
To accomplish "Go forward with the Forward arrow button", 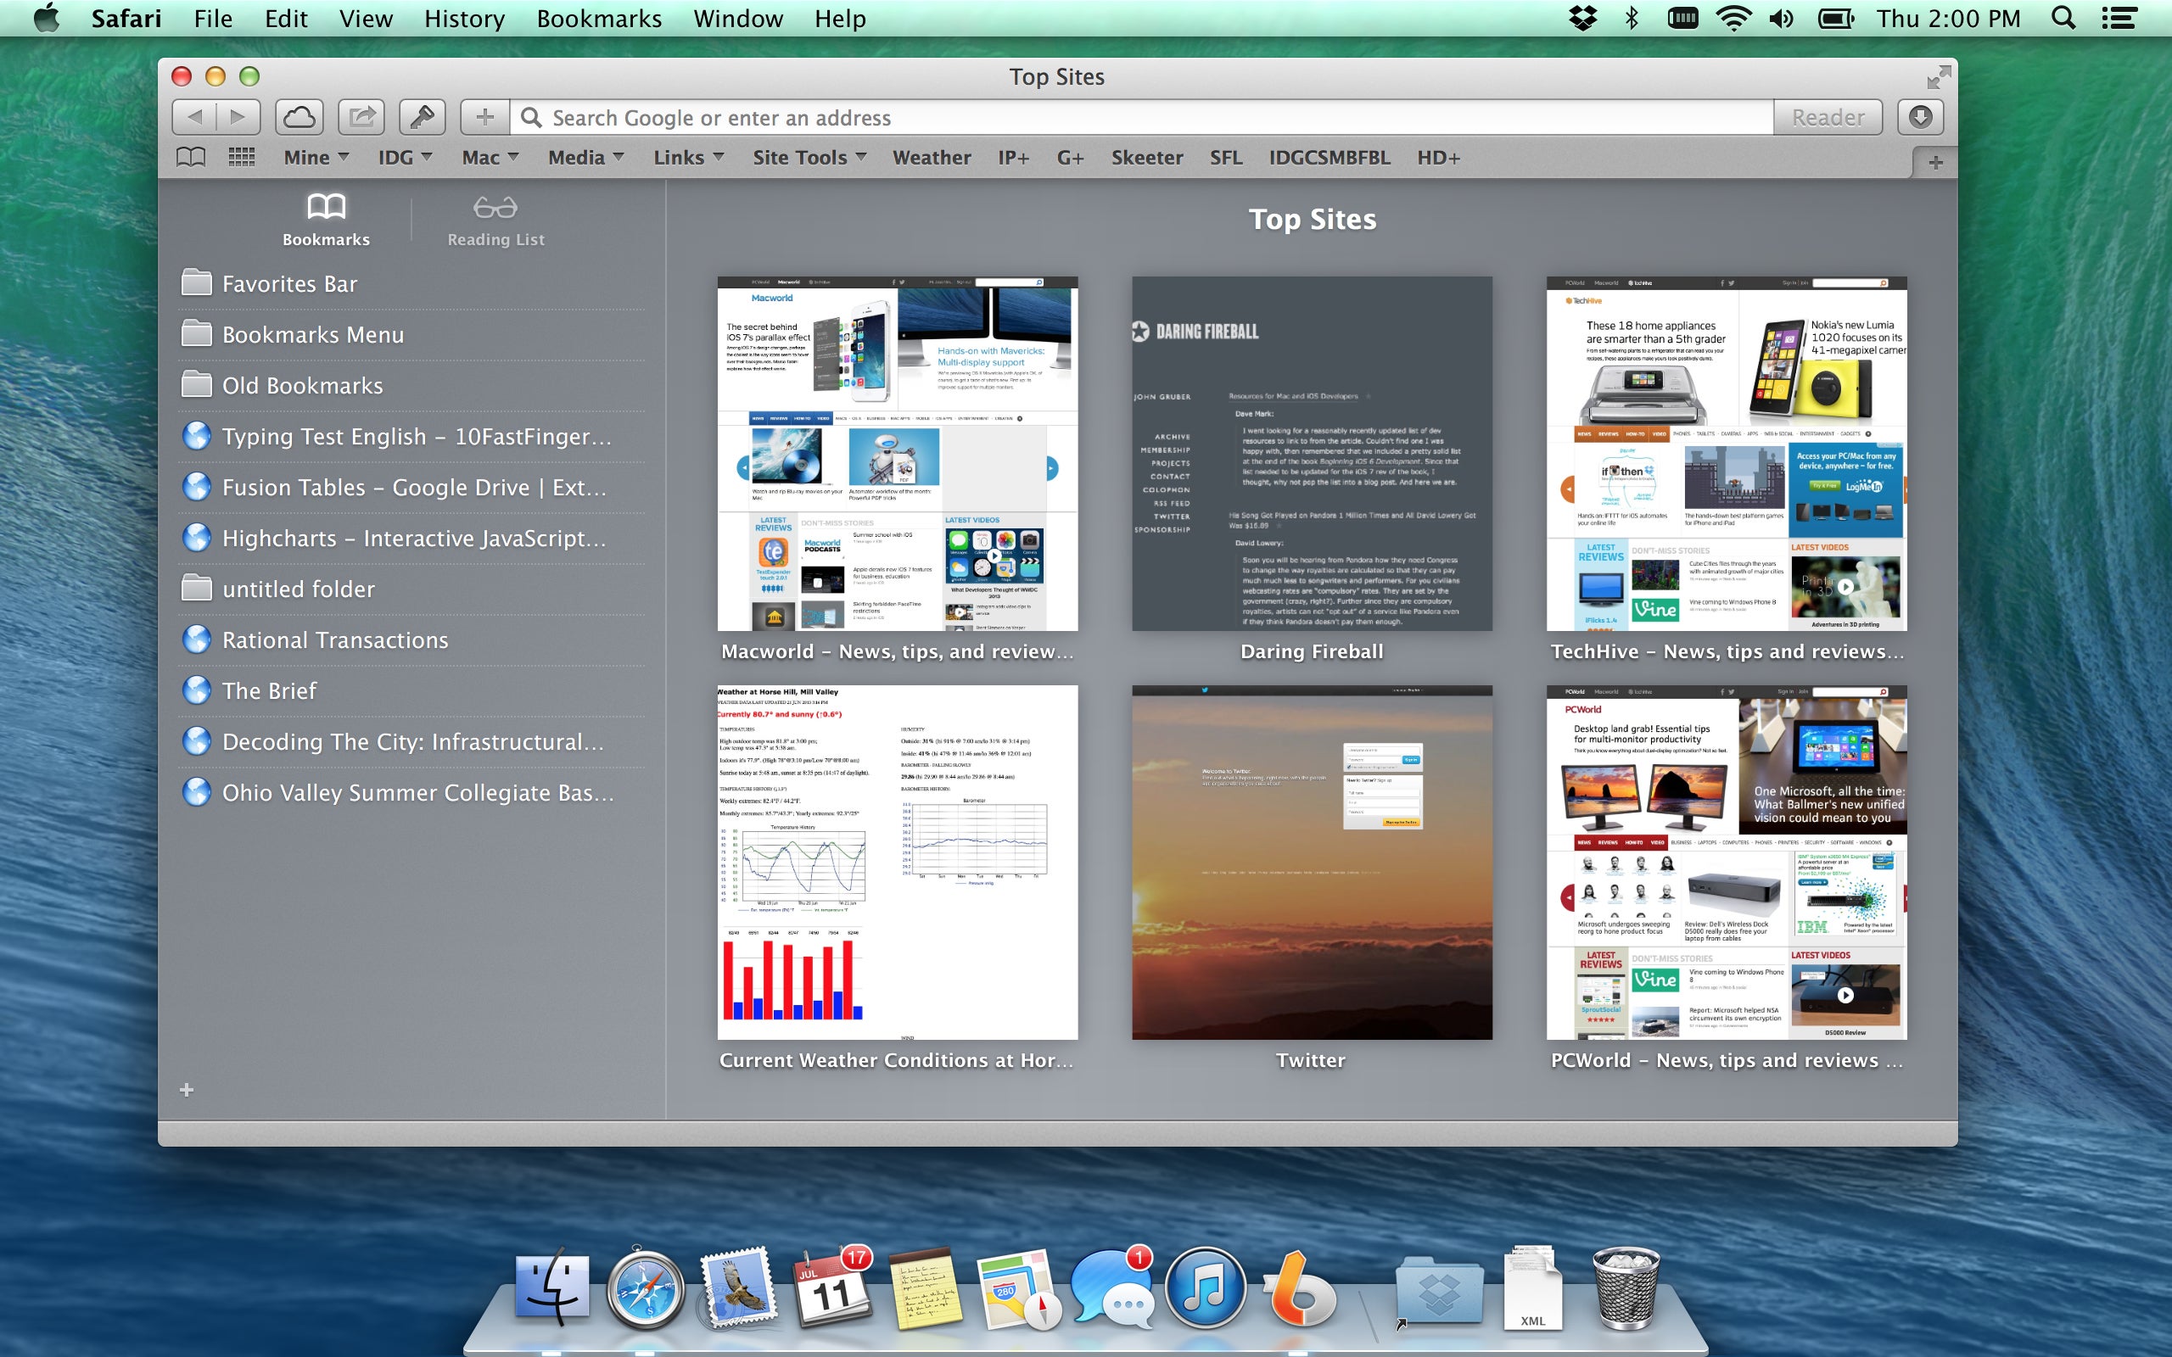I will (238, 117).
